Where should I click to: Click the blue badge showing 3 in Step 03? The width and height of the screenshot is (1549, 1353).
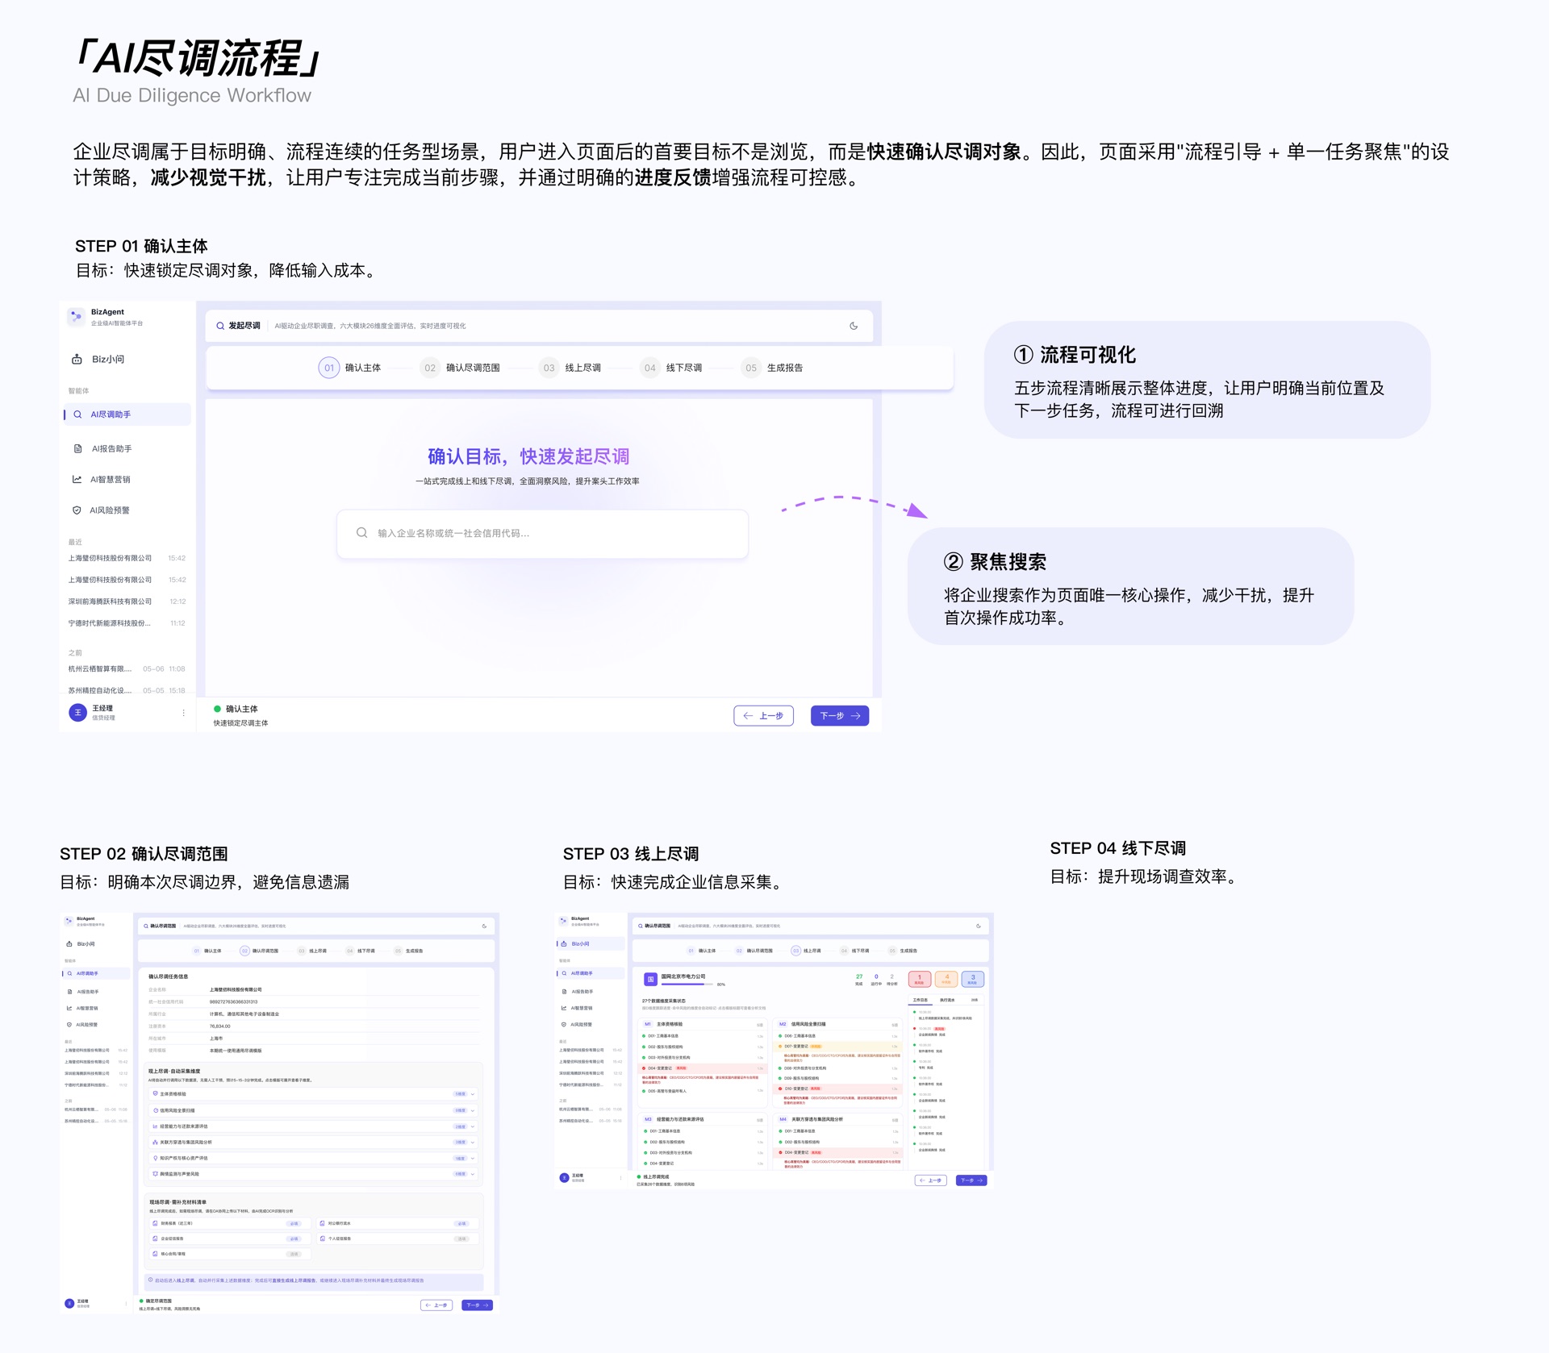point(973,980)
